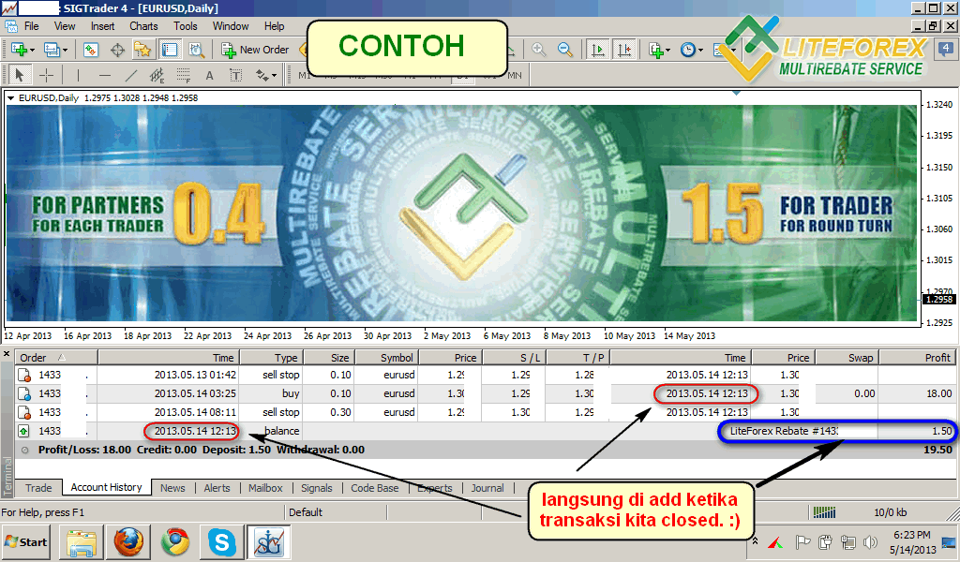Expand the Indicators dropdown arrow

[667, 50]
